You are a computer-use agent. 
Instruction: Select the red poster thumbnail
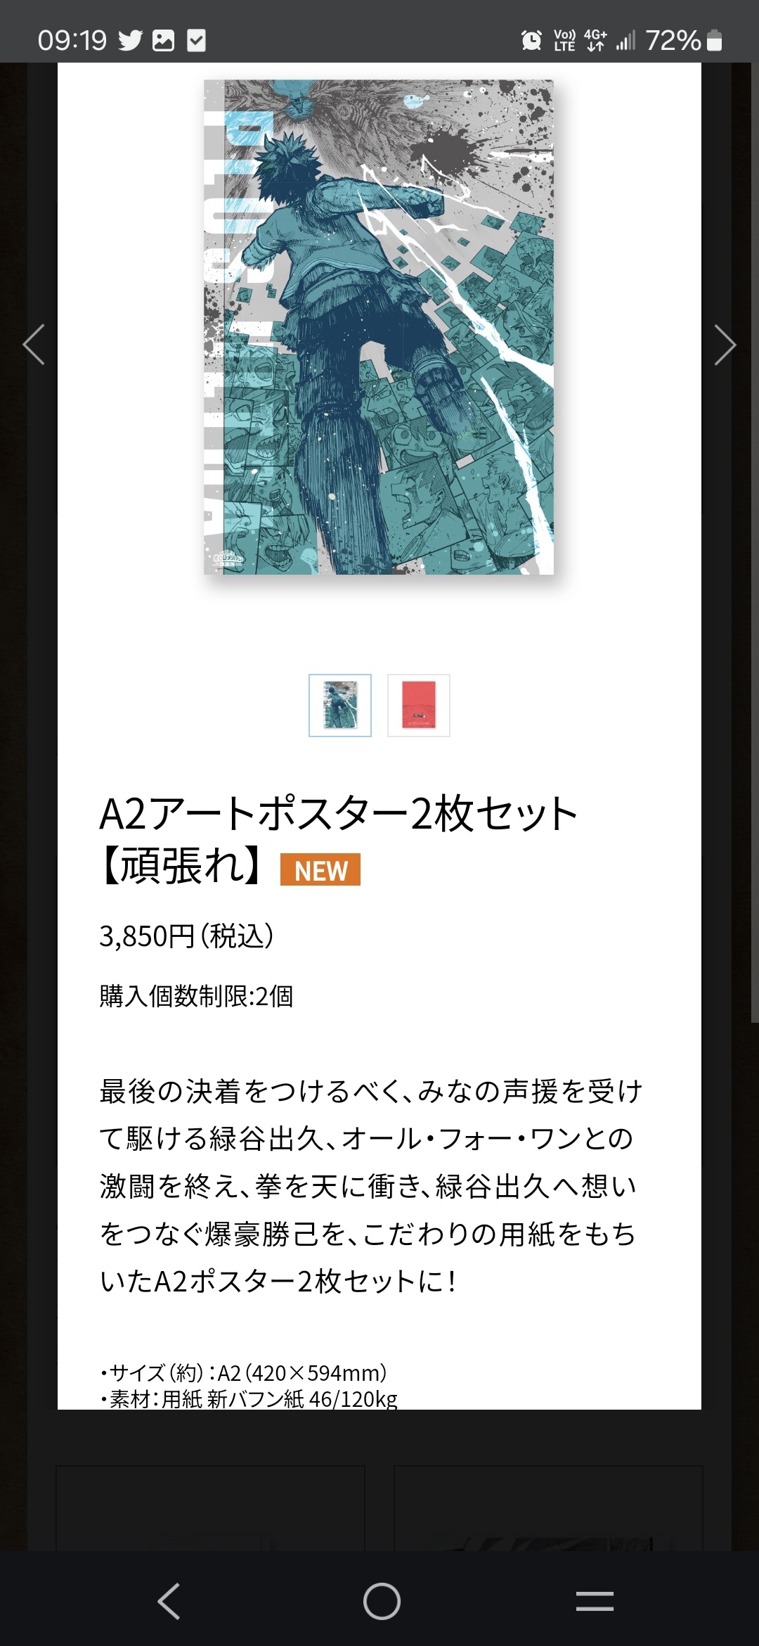[419, 706]
